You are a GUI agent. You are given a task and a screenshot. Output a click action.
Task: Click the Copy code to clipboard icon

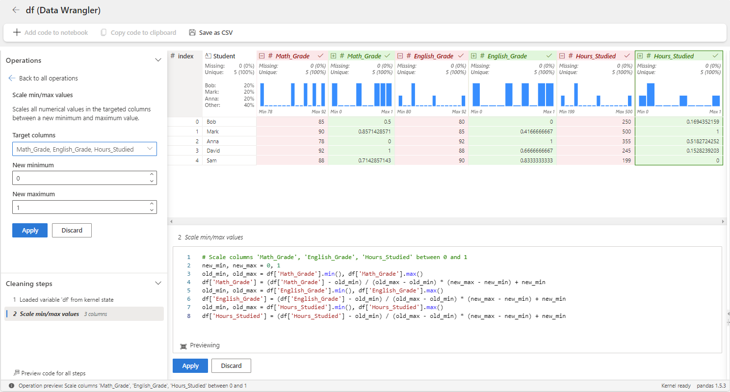(x=104, y=32)
